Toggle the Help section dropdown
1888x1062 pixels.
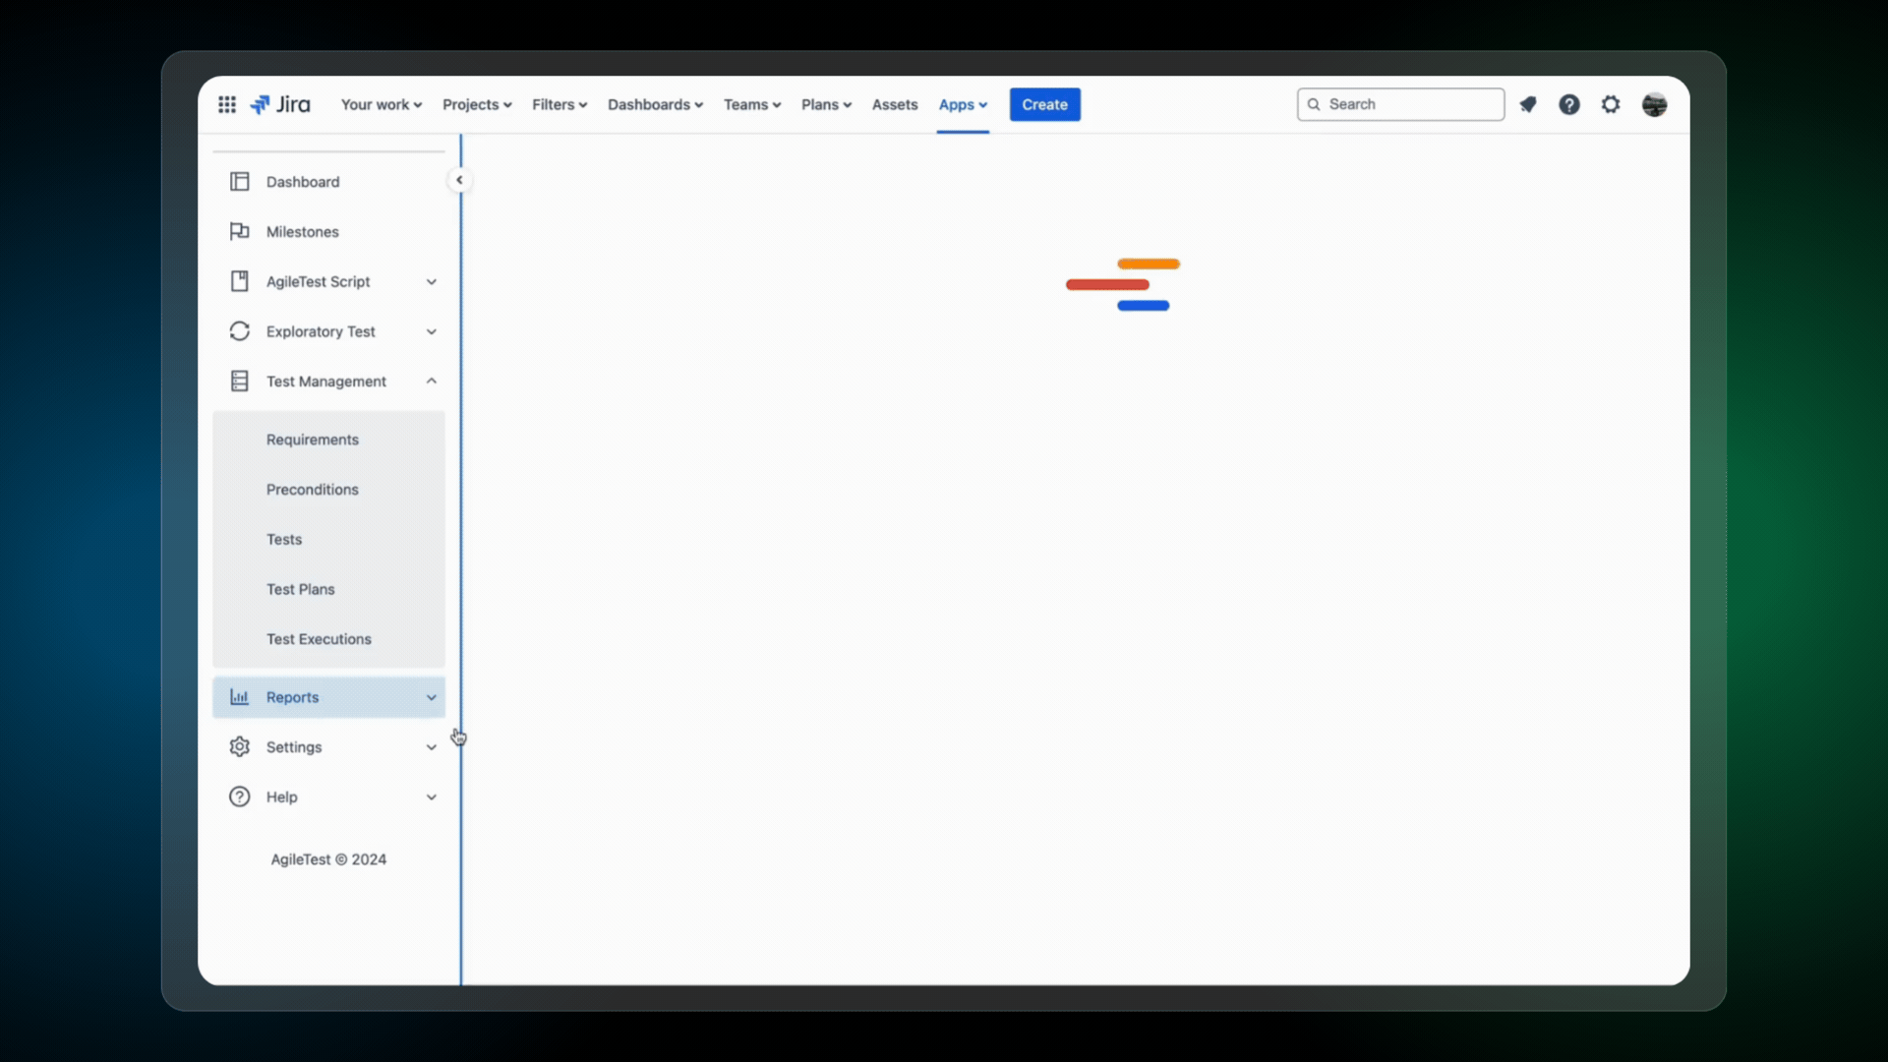pos(431,796)
